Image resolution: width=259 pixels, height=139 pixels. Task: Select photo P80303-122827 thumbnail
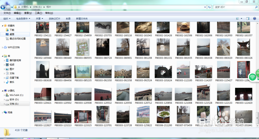coord(43,117)
